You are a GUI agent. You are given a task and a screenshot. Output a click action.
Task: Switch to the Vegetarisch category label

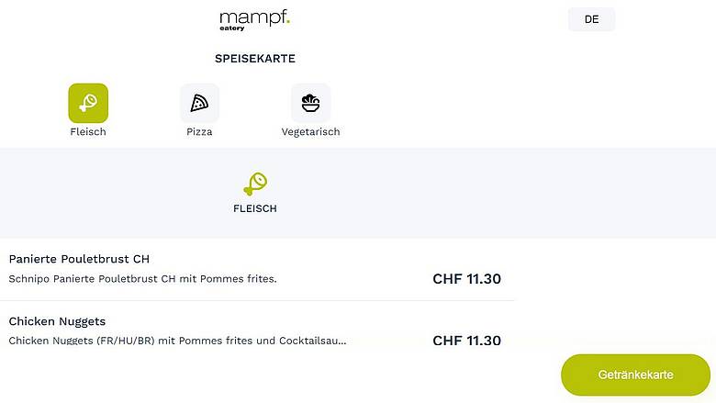coord(310,132)
